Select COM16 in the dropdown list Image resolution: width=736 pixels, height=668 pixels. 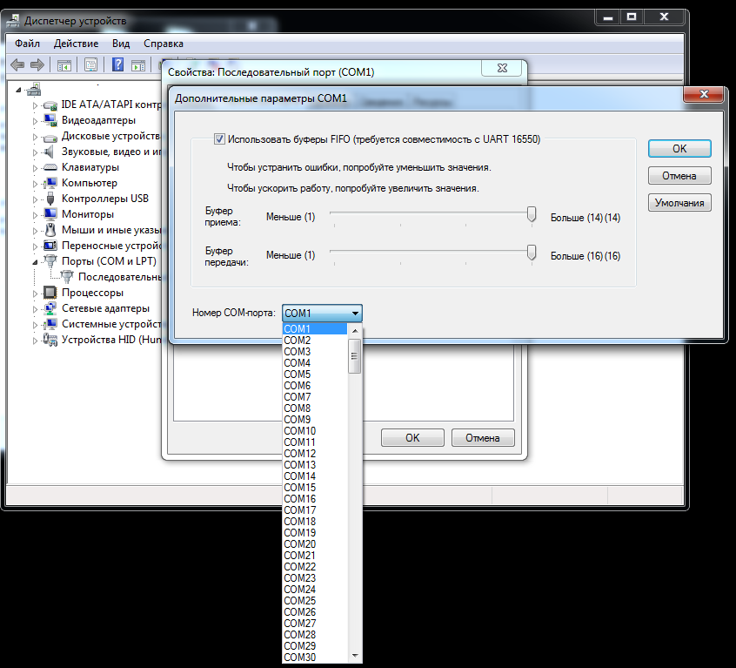(x=315, y=499)
